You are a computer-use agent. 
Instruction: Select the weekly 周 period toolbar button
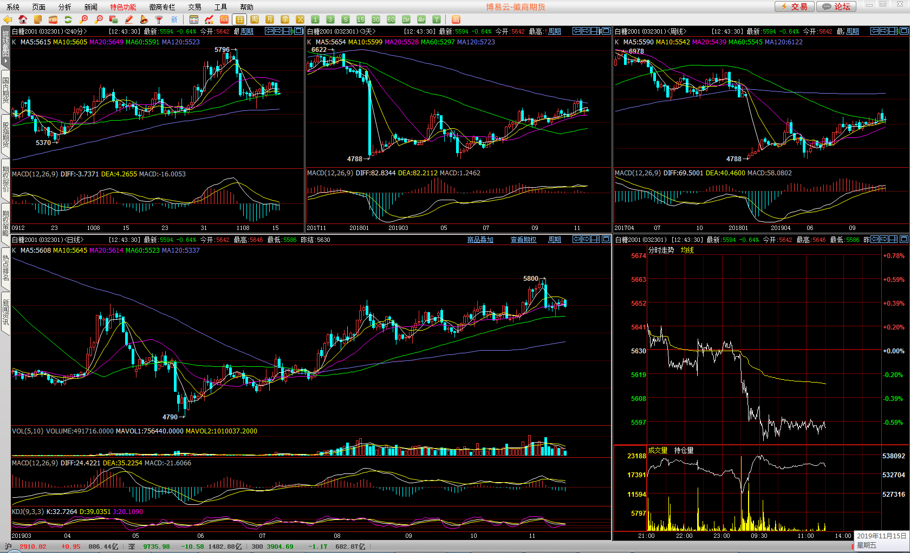[255, 19]
